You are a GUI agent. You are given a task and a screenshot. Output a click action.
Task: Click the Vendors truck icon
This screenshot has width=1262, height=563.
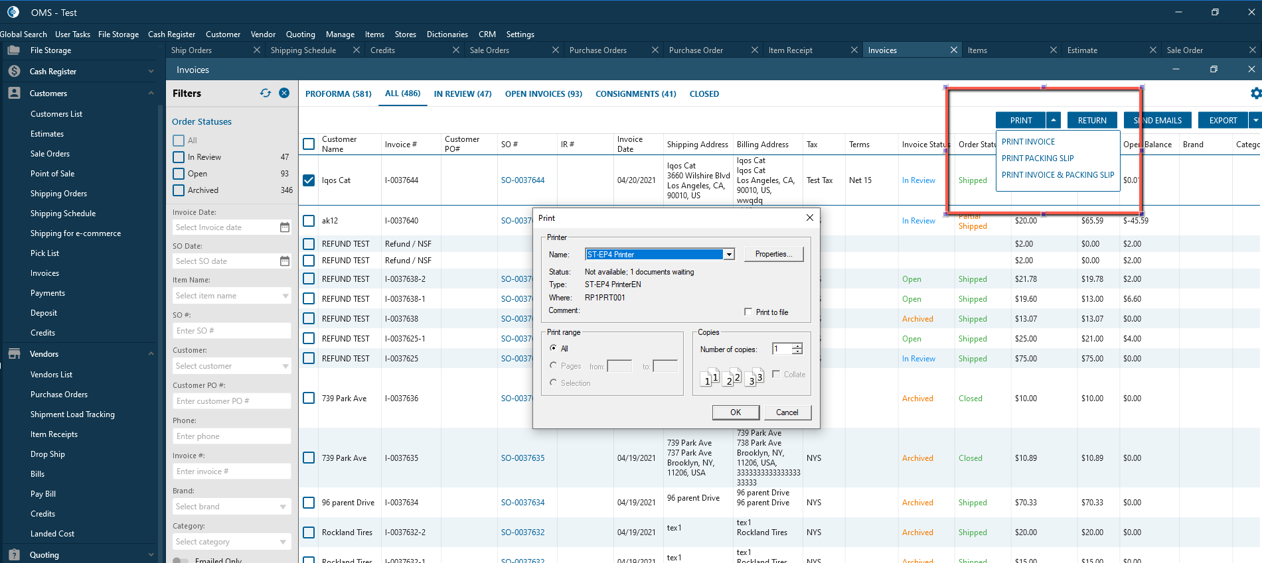[14, 354]
